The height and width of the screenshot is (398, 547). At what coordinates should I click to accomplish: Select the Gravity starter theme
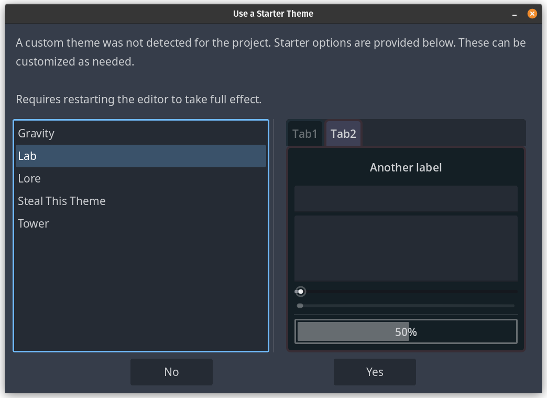(x=36, y=134)
